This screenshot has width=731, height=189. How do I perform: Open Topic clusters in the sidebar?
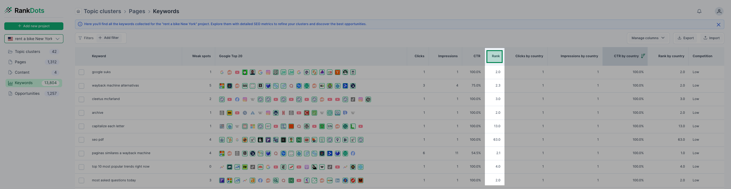[34, 52]
